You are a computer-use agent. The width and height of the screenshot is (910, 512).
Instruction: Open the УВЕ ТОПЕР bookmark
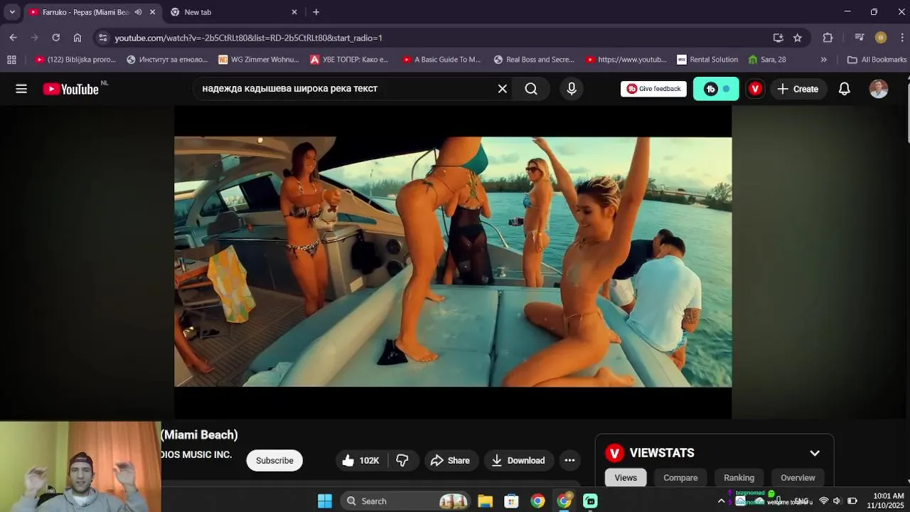350,60
